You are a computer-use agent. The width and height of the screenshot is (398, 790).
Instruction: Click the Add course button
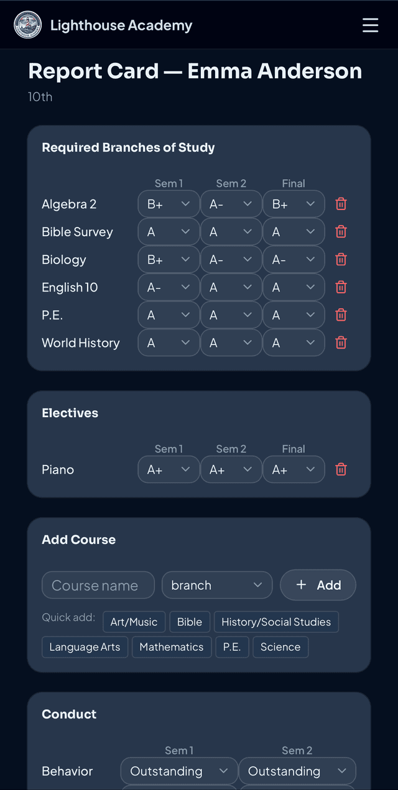pos(318,585)
